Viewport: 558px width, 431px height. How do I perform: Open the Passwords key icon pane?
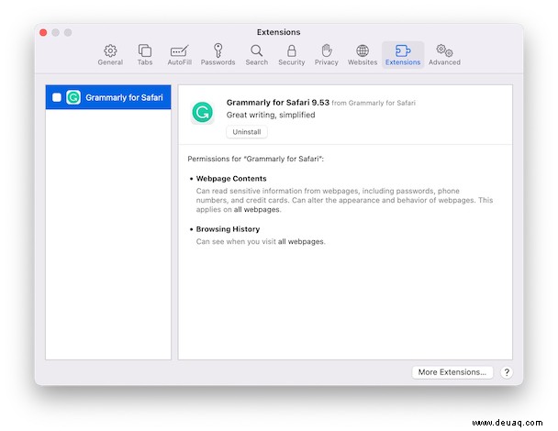tap(218, 55)
